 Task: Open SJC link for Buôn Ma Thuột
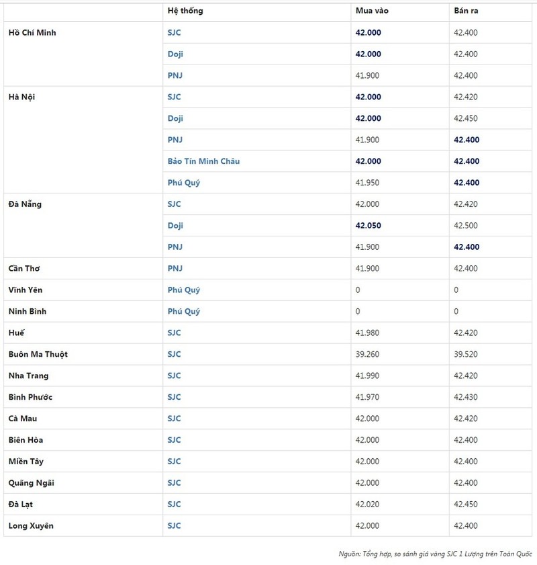point(175,354)
